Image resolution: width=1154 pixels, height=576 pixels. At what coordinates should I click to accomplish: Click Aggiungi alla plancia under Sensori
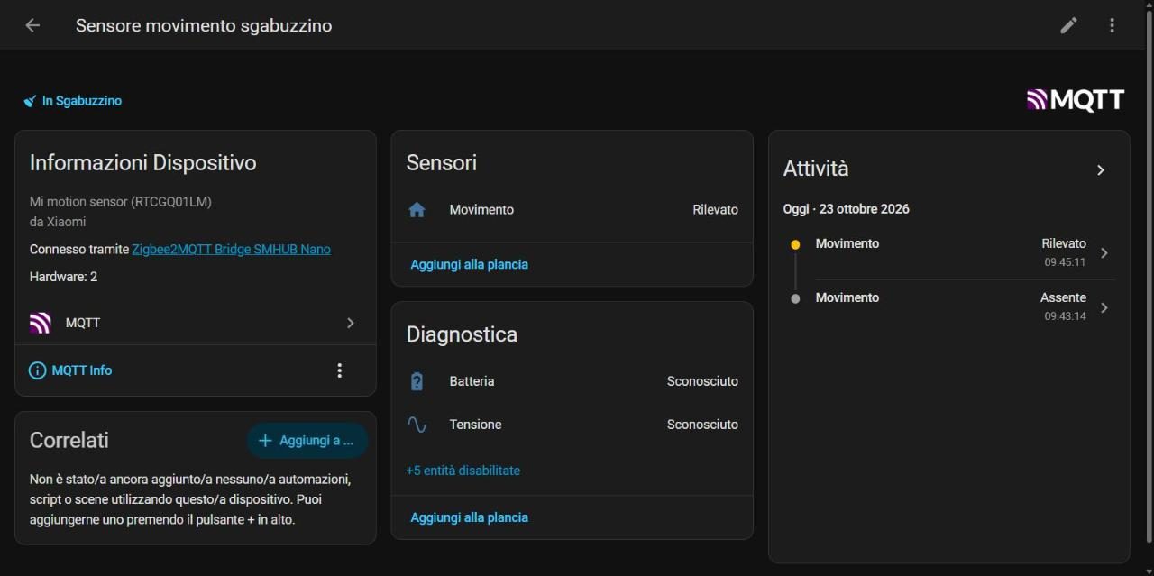pyautogui.click(x=470, y=264)
